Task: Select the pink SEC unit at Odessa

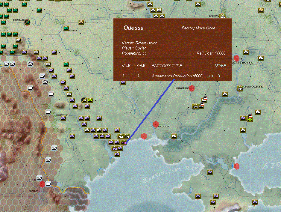Action: pyautogui.click(x=124, y=143)
